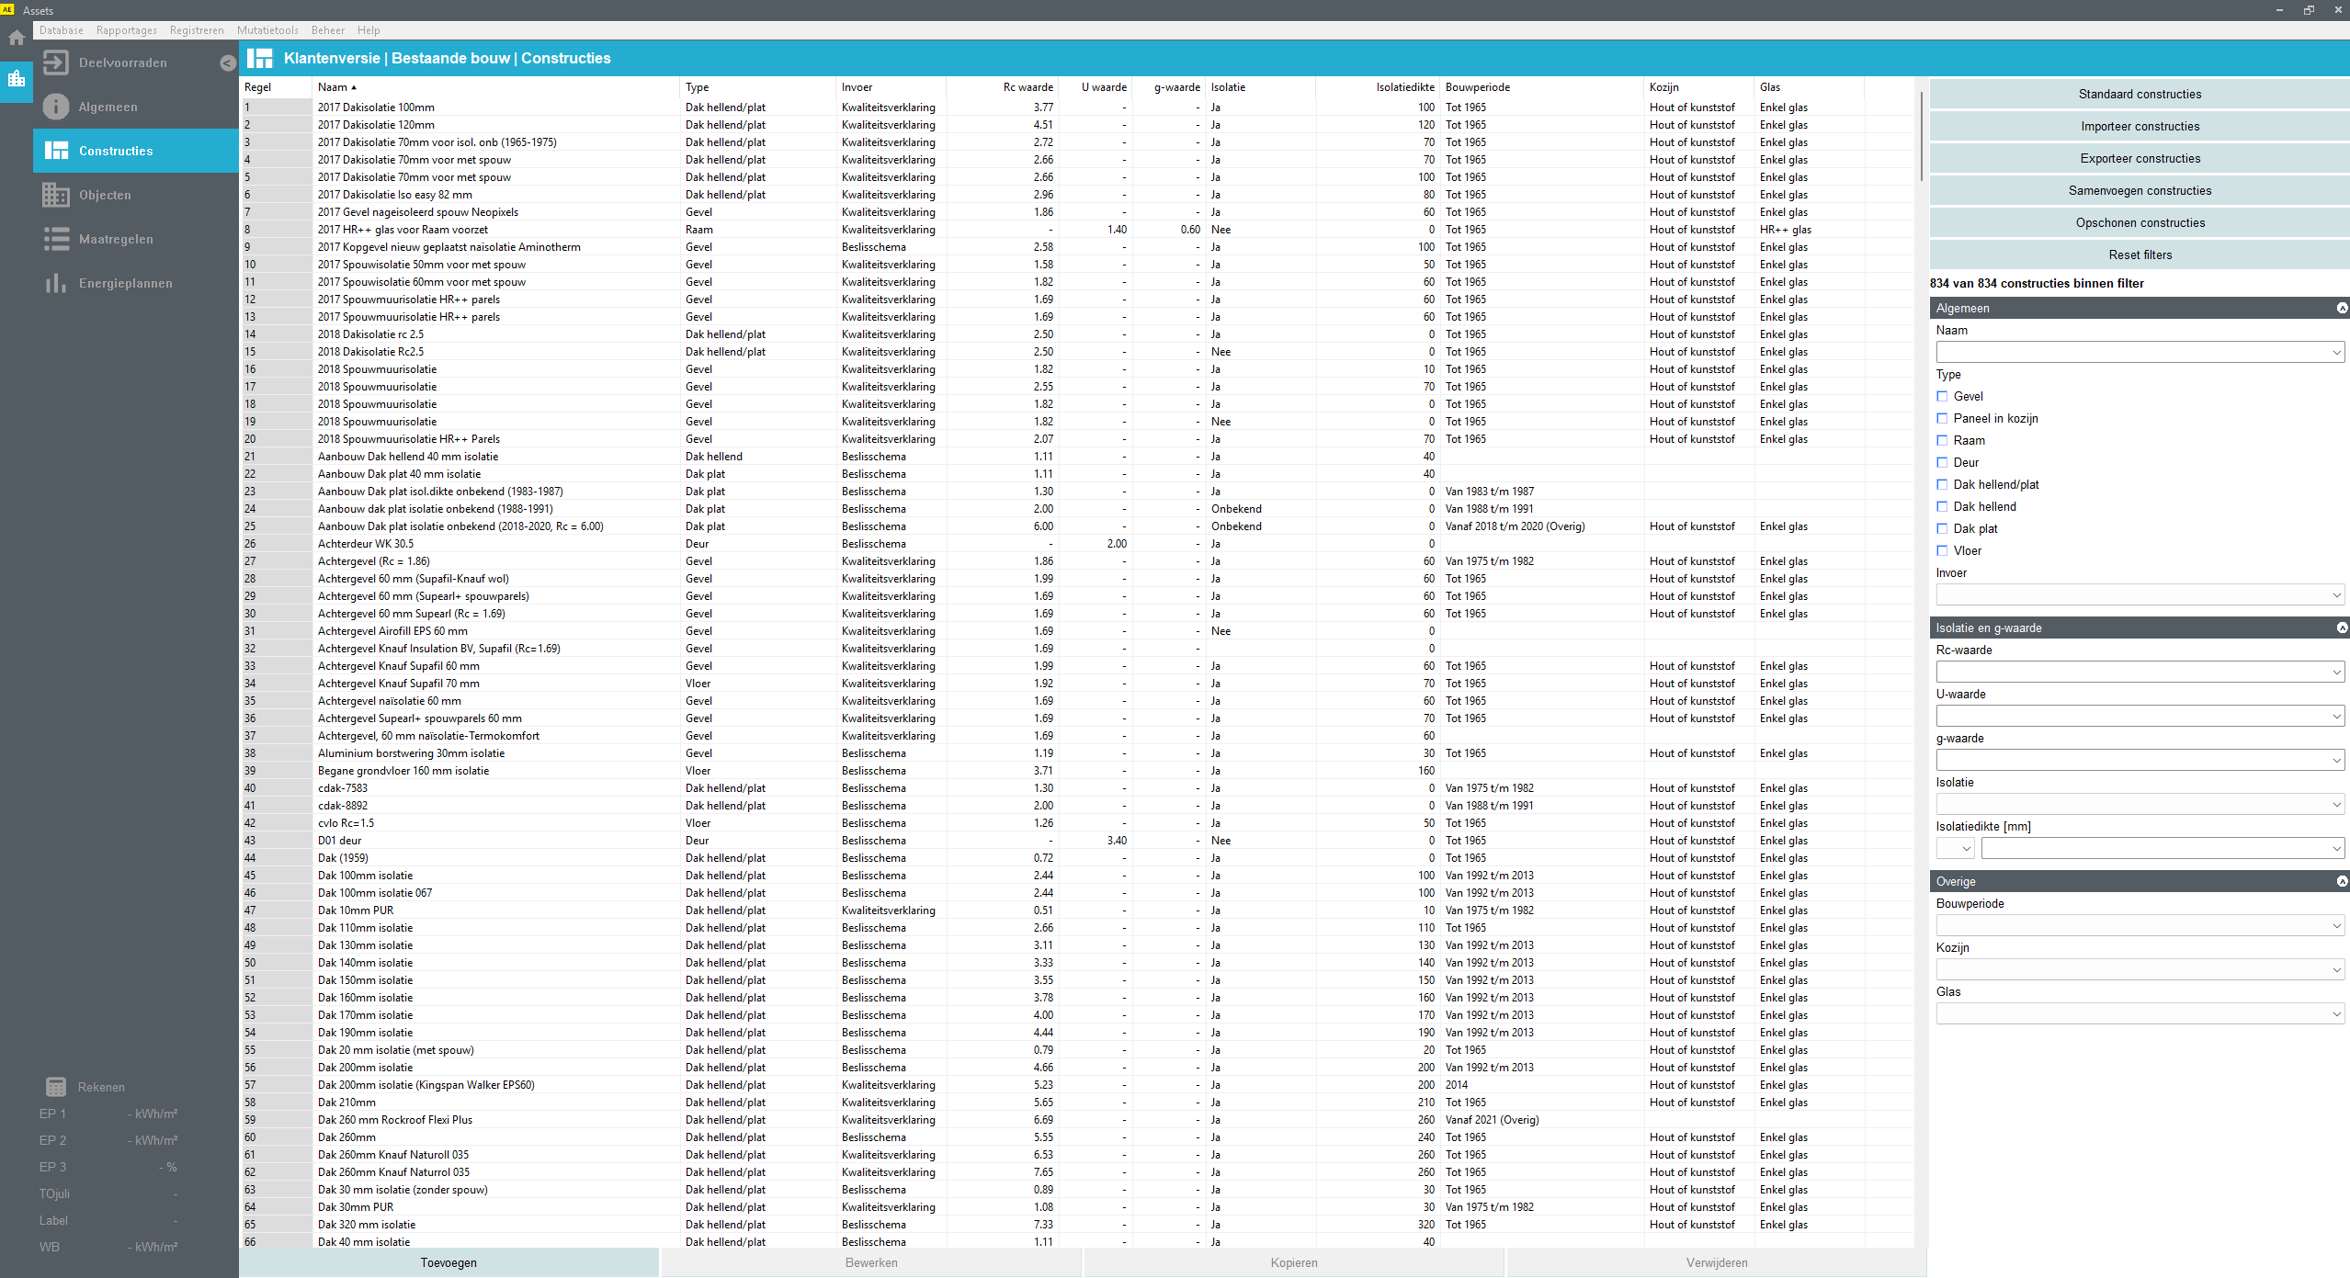Select the building assets icon in left rail
This screenshot has height=1278, width=2350.
tap(17, 79)
